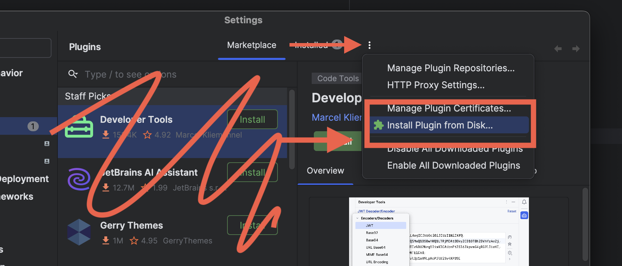Click the Code Tools category tag
The image size is (622, 266).
(x=337, y=78)
